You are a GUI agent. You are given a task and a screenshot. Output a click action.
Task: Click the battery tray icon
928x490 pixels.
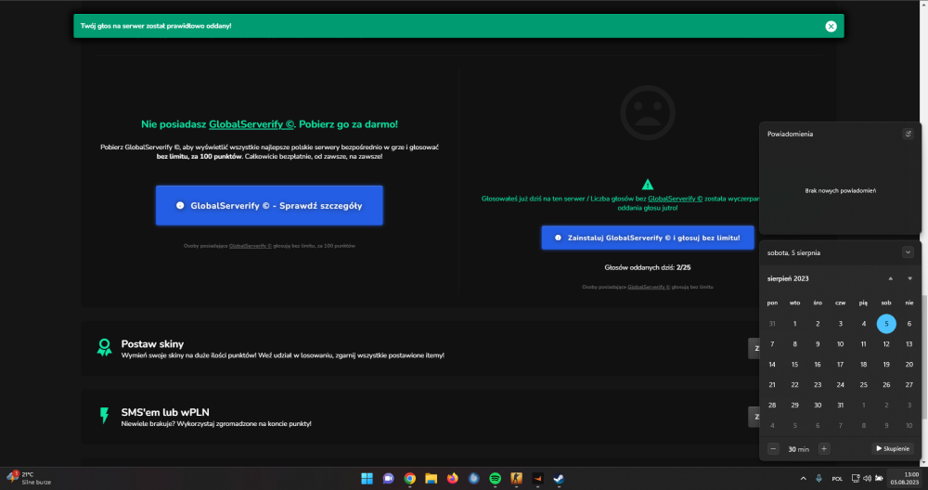(x=879, y=478)
